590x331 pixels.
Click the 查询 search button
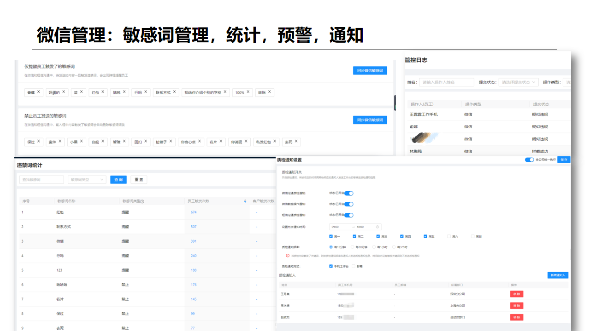point(118,180)
